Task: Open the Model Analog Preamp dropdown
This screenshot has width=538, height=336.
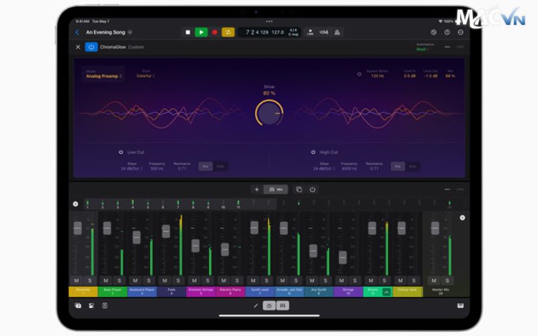Action: coord(104,76)
